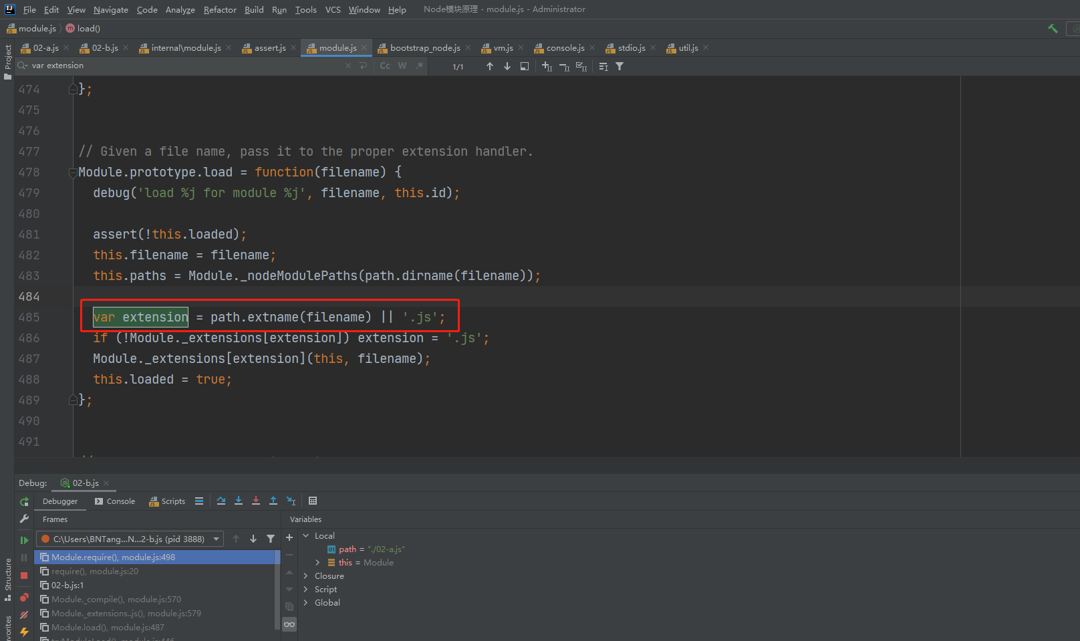Stop the debug session
The image size is (1080, 641).
point(24,575)
